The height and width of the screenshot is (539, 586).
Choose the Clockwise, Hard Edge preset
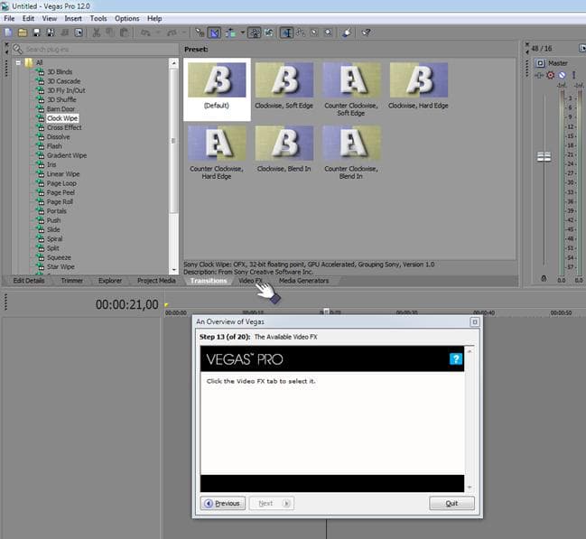pyautogui.click(x=418, y=85)
